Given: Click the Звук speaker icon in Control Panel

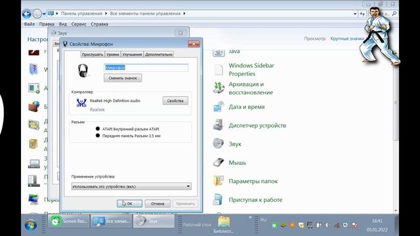Looking at the screenshot, I should point(219,144).
